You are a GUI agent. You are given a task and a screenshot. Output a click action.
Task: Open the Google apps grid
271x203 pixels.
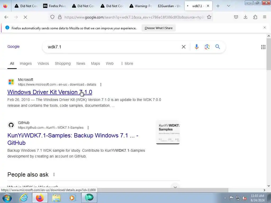click(263, 47)
